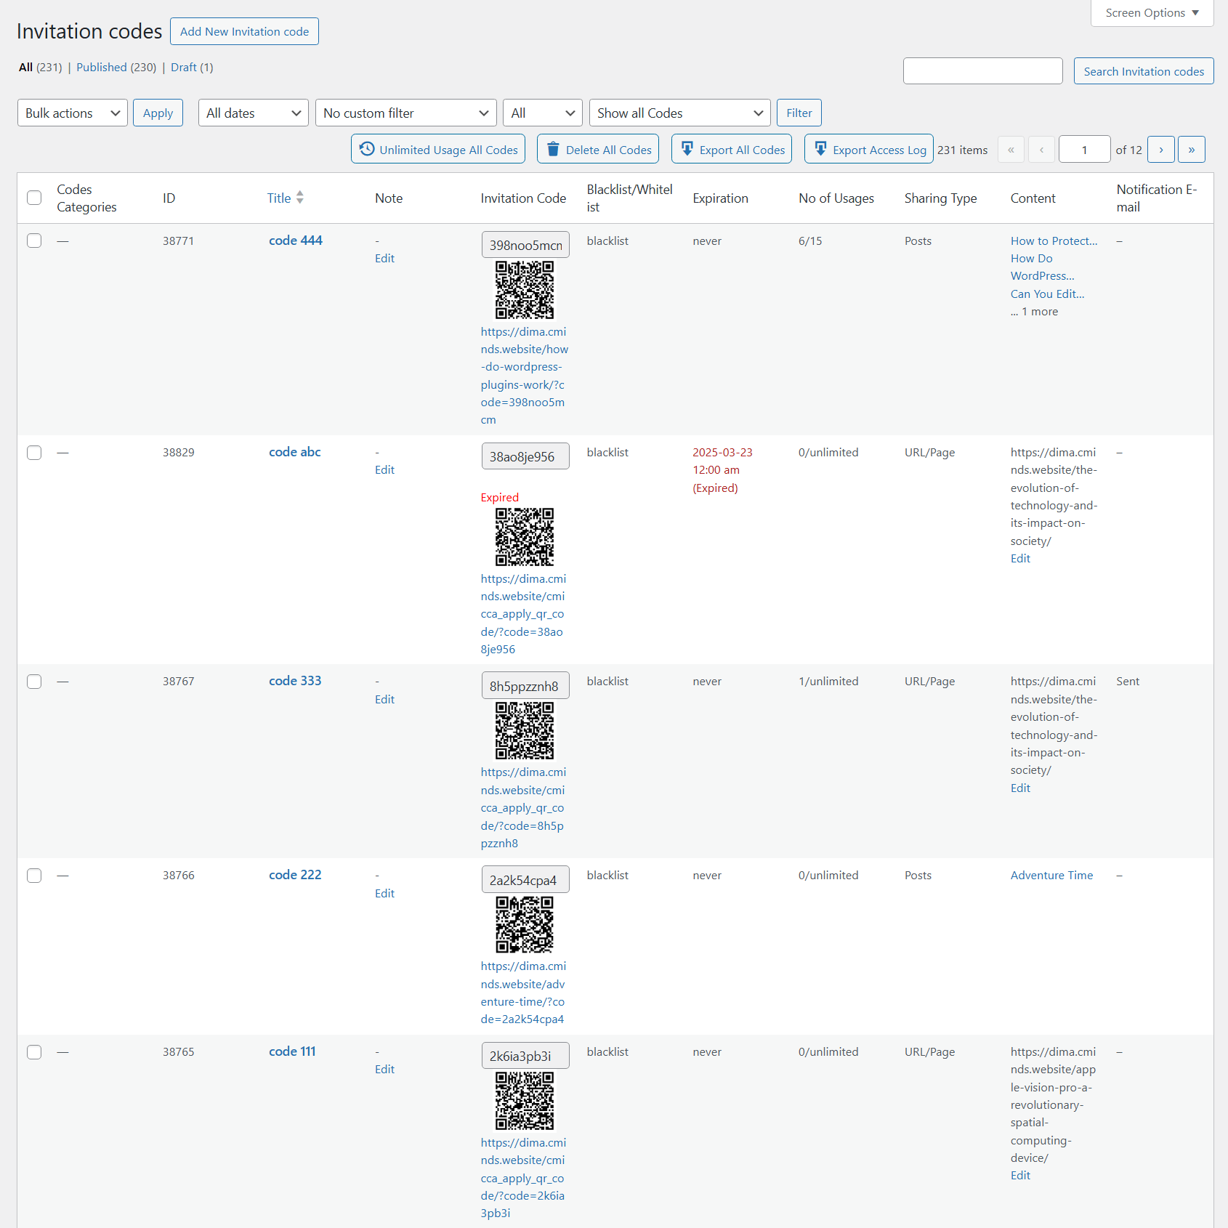The image size is (1228, 1228).
Task: Jump to last page double-arrow
Action: (x=1191, y=150)
